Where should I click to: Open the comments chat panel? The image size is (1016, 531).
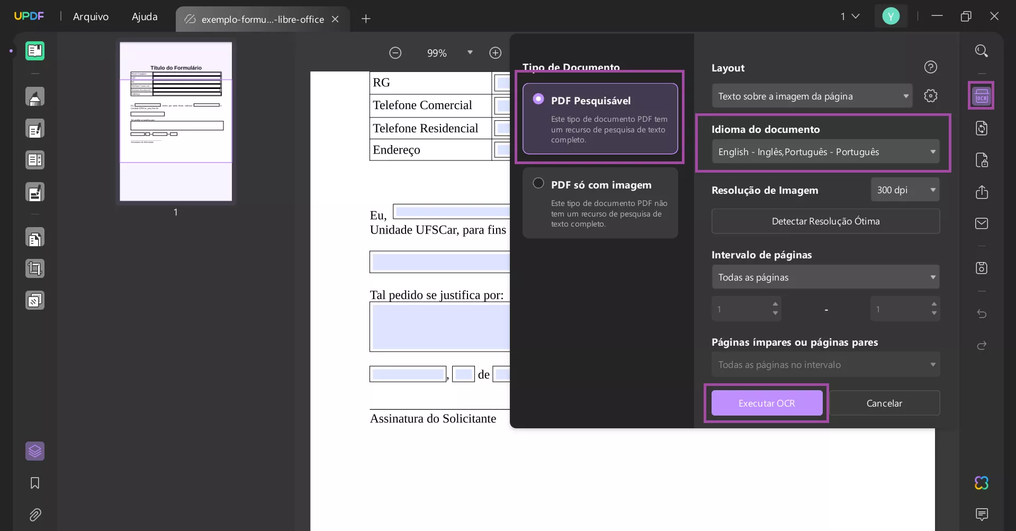point(982,514)
